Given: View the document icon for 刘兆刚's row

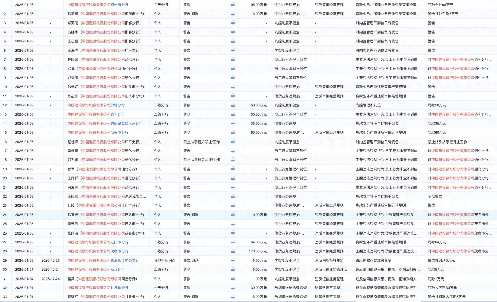Looking at the screenshot, I should [233, 160].
